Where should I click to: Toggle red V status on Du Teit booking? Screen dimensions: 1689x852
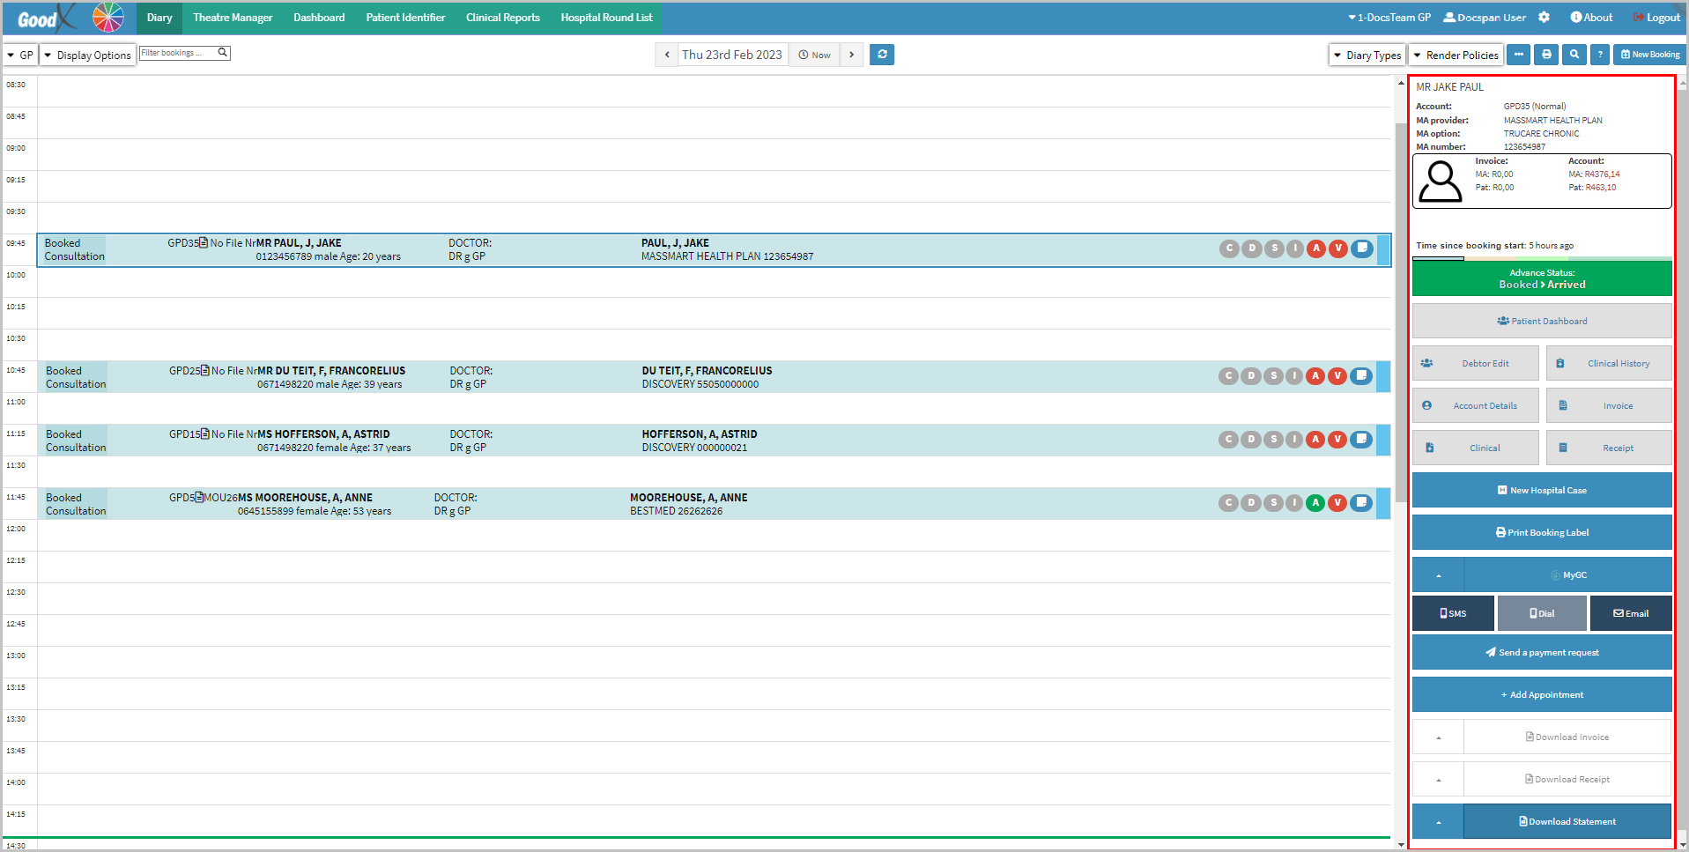[1337, 376]
